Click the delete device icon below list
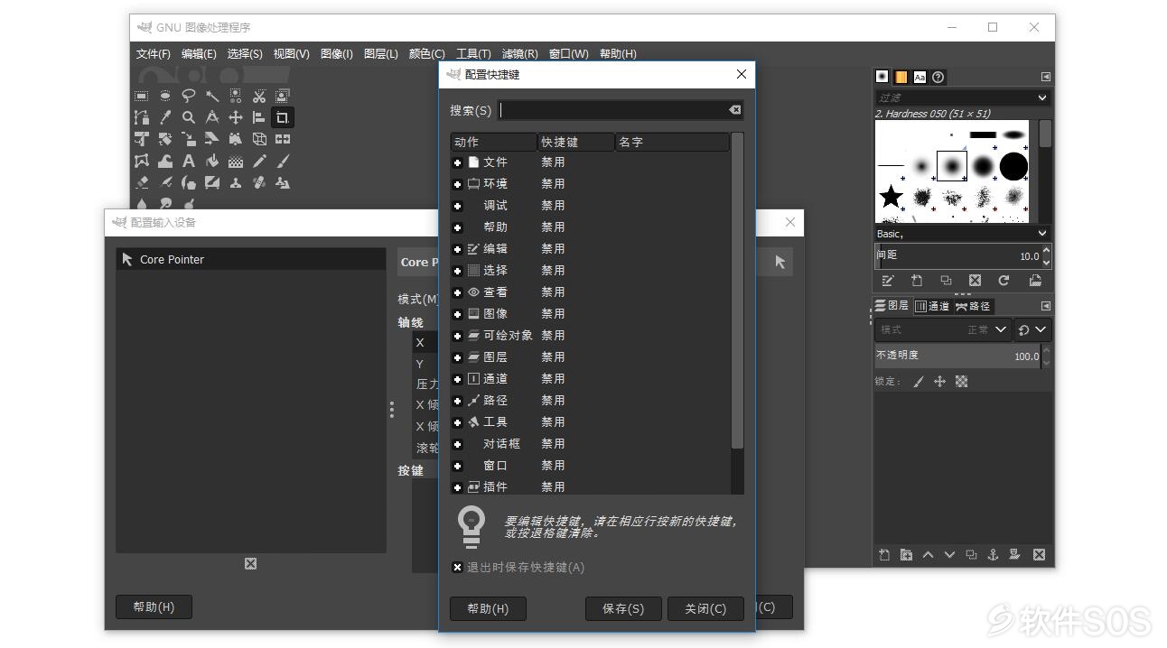Image resolution: width=1167 pixels, height=648 pixels. point(250,563)
